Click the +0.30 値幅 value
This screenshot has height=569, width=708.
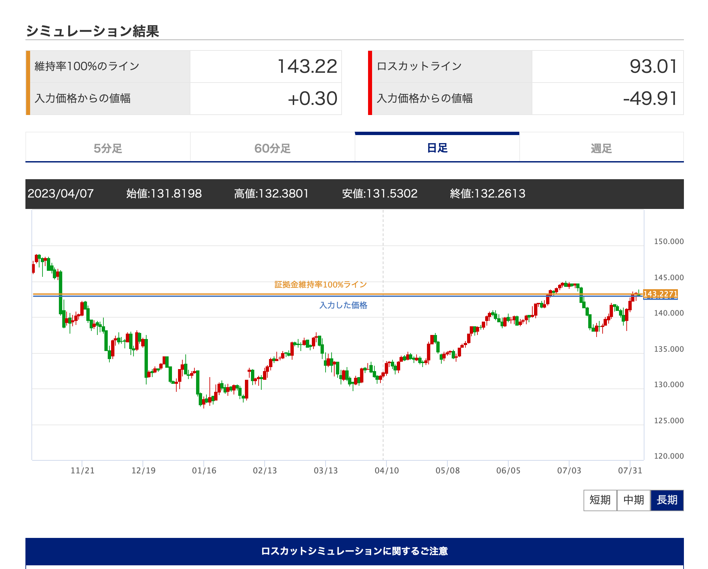312,99
